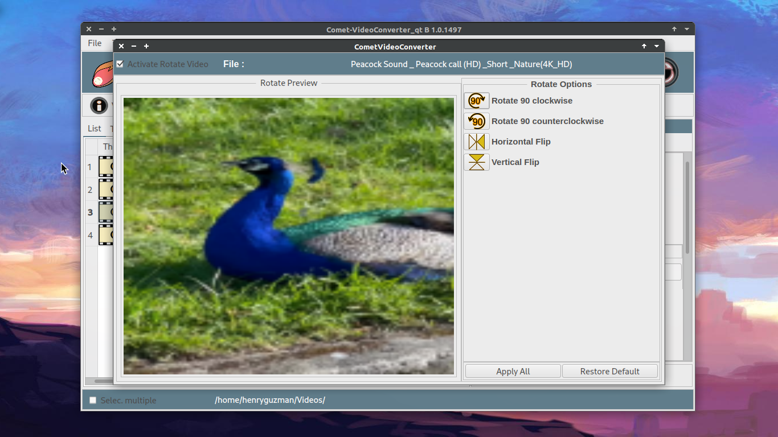This screenshot has height=437, width=778.
Task: Click the Vertical Flip icon
Action: point(477,162)
